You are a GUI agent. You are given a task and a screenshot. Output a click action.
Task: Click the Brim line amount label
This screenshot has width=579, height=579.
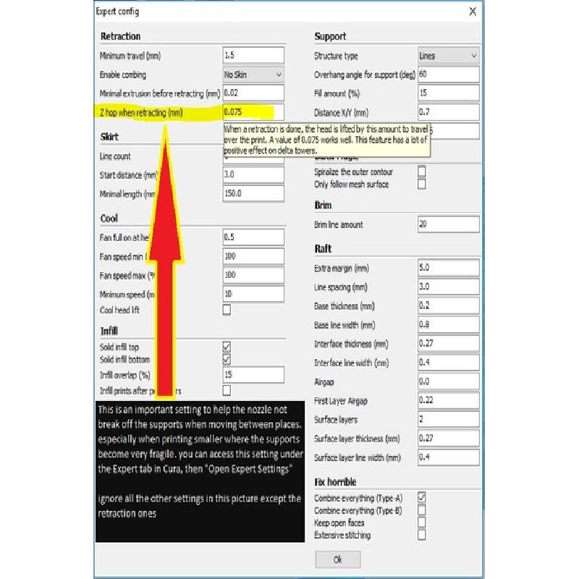(339, 224)
